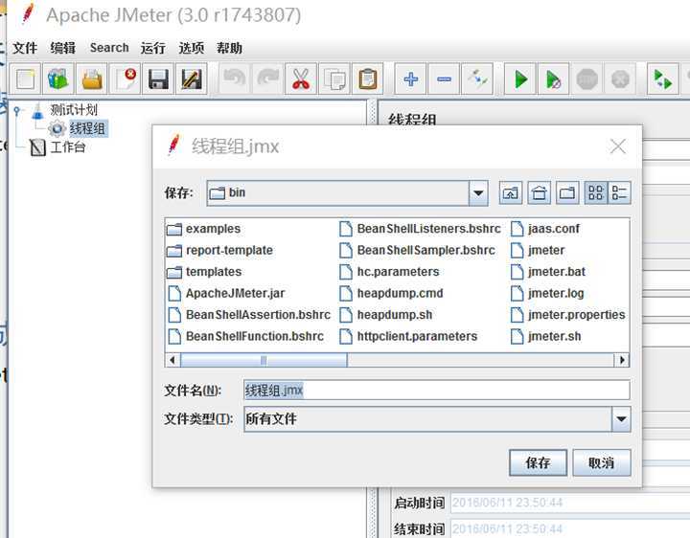Click the 保存 button
This screenshot has width=690, height=538.
coord(538,462)
